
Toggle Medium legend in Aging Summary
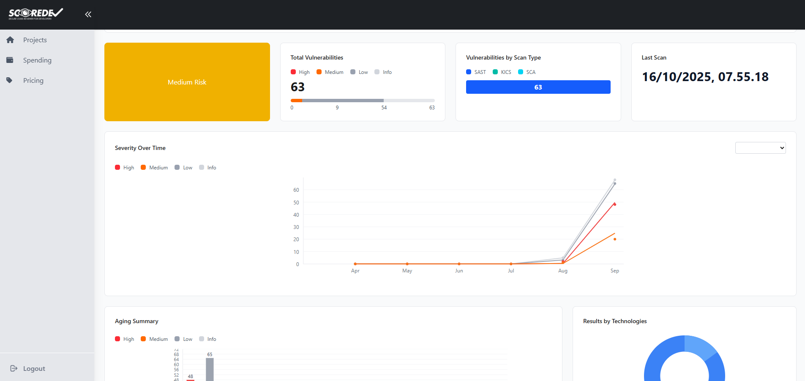click(154, 339)
